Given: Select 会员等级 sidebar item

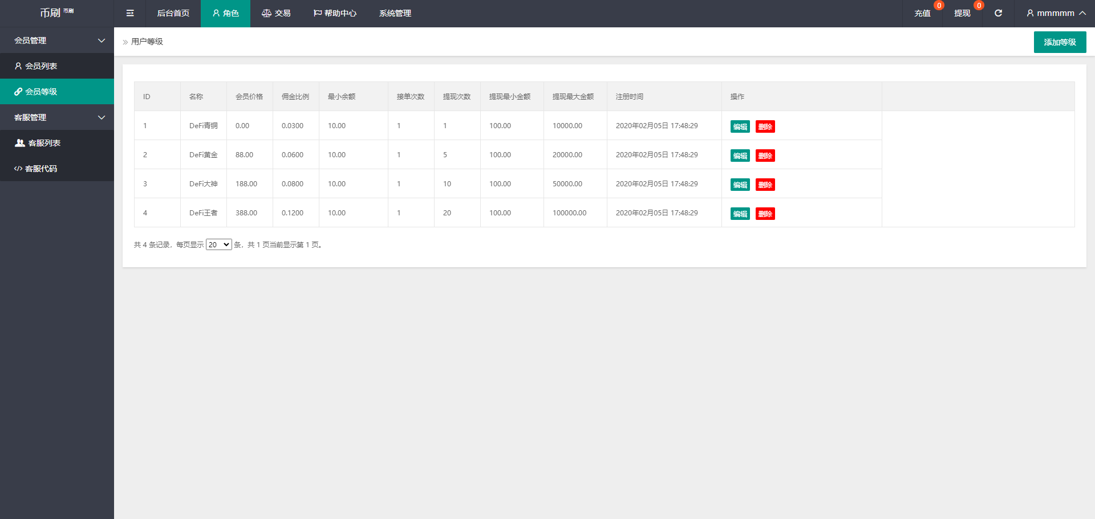Looking at the screenshot, I should [41, 92].
